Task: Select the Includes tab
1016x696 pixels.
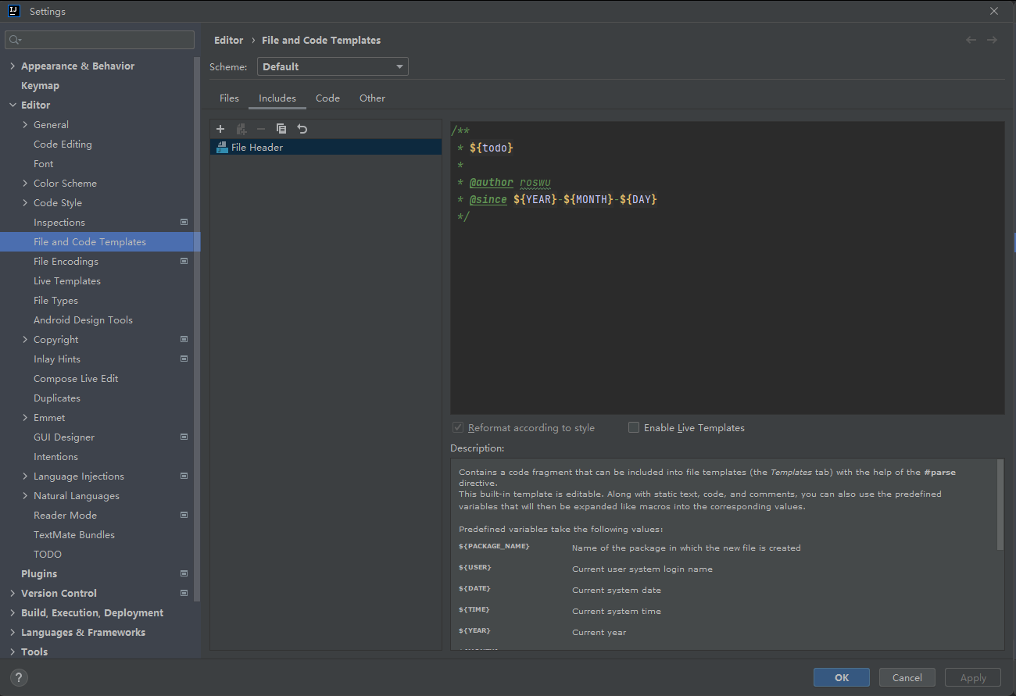Action: (x=277, y=98)
